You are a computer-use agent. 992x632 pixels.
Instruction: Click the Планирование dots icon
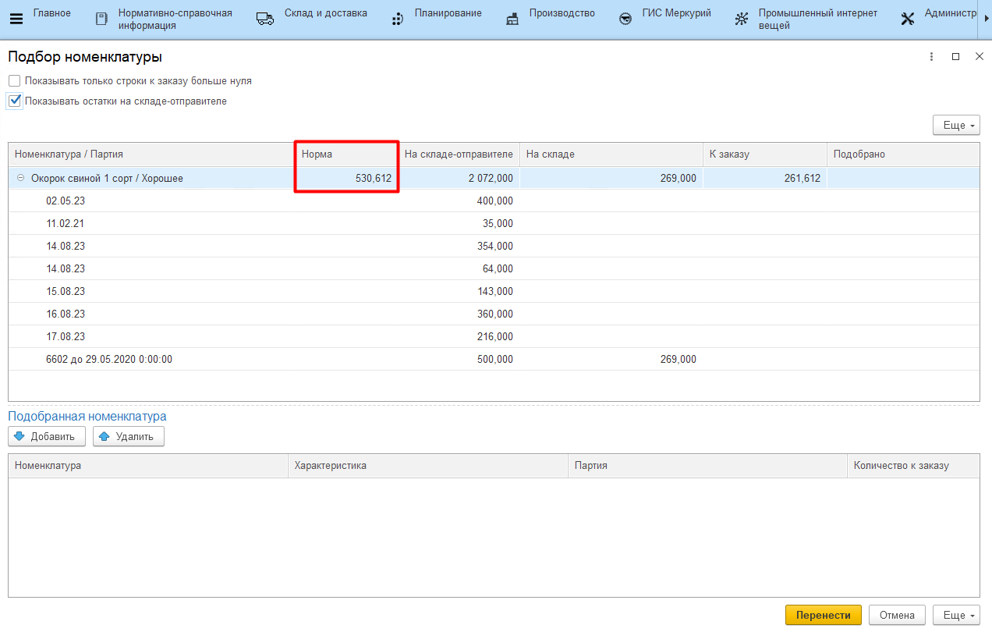point(397,20)
